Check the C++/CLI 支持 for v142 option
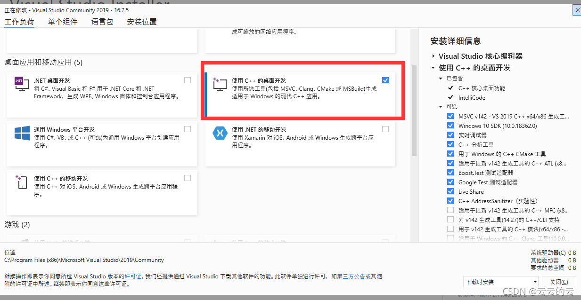The image size is (581, 300). click(450, 220)
